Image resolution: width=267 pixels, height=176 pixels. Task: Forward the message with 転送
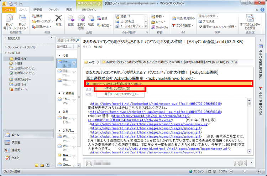click(x=91, y=20)
